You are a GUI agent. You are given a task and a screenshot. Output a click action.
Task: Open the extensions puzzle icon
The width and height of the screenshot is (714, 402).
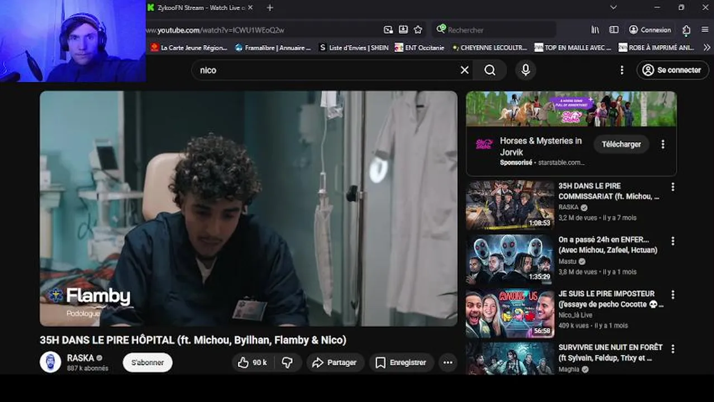coord(686,30)
